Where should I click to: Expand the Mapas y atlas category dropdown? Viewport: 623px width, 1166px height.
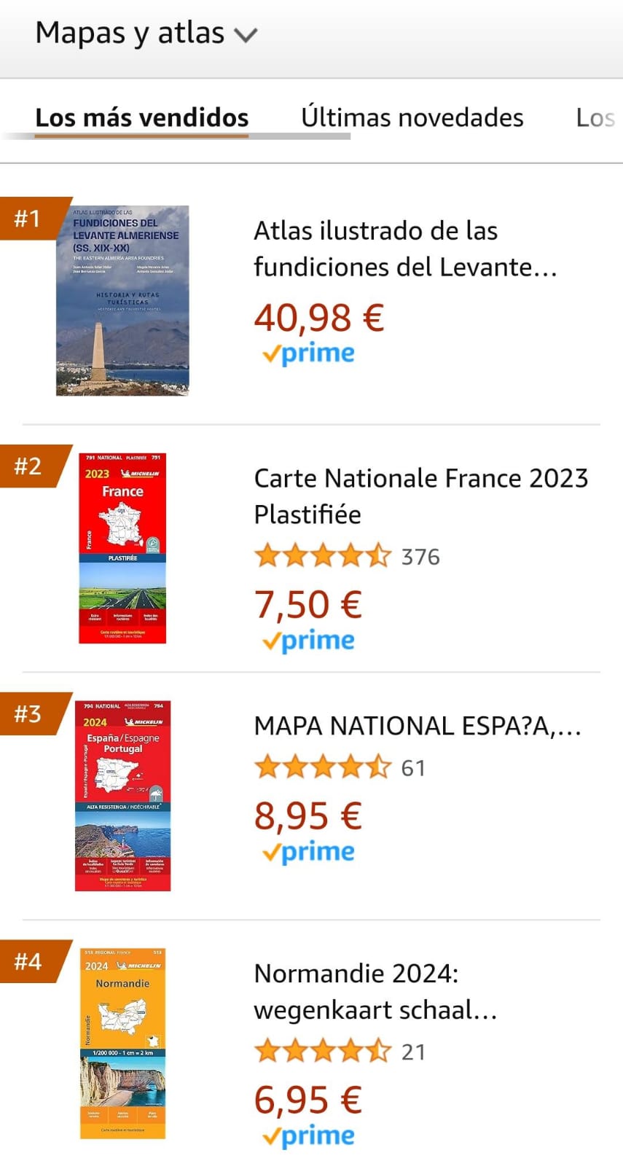click(146, 34)
